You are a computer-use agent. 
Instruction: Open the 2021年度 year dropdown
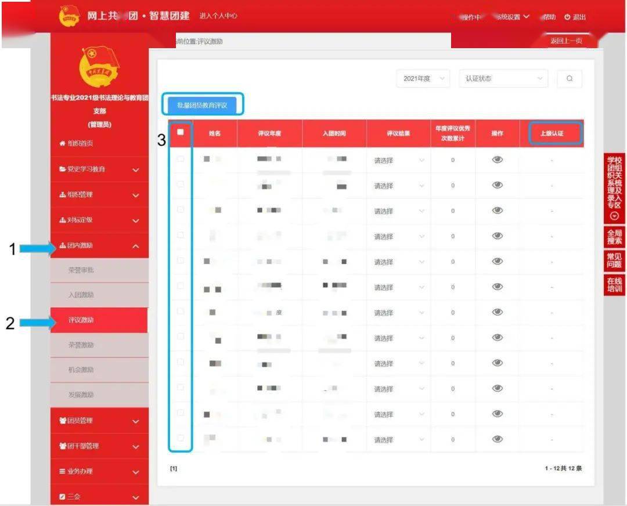click(423, 78)
